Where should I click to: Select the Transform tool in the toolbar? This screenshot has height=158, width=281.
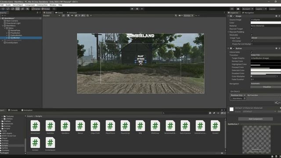point(22,9)
